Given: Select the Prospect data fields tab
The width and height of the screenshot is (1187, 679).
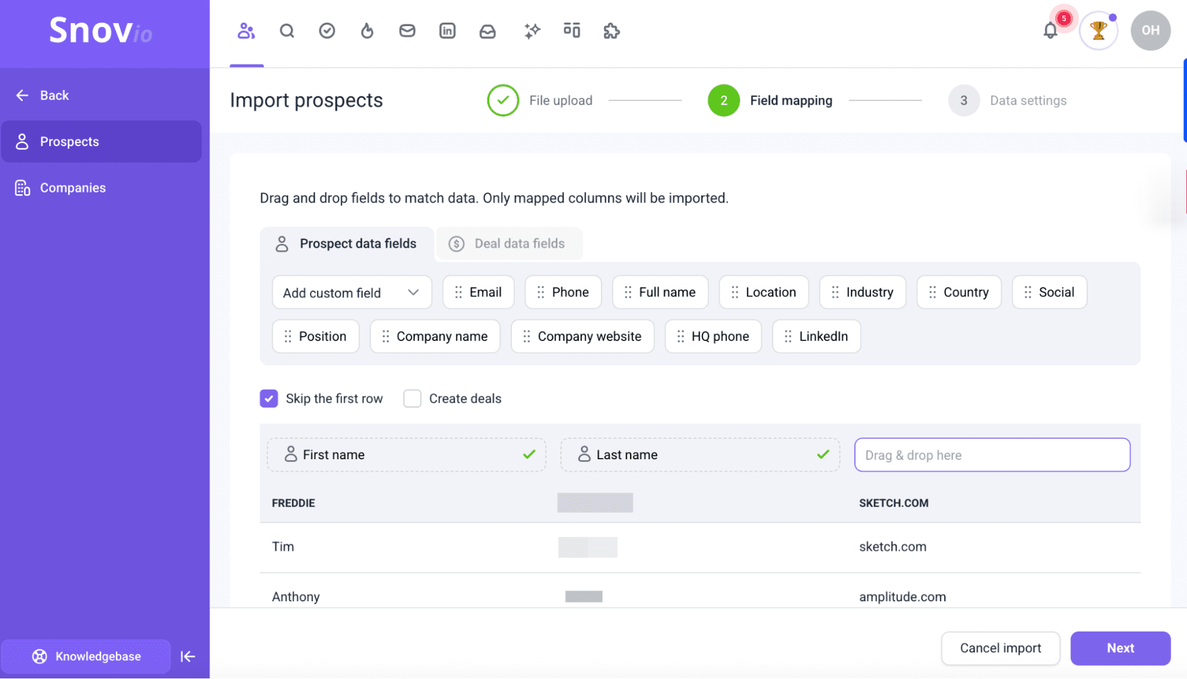Looking at the screenshot, I should point(347,244).
